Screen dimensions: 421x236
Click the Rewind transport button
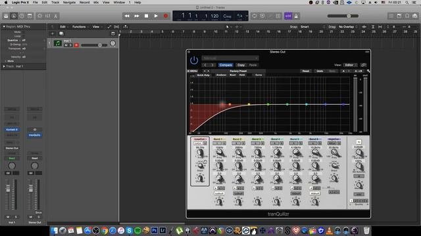point(127,16)
